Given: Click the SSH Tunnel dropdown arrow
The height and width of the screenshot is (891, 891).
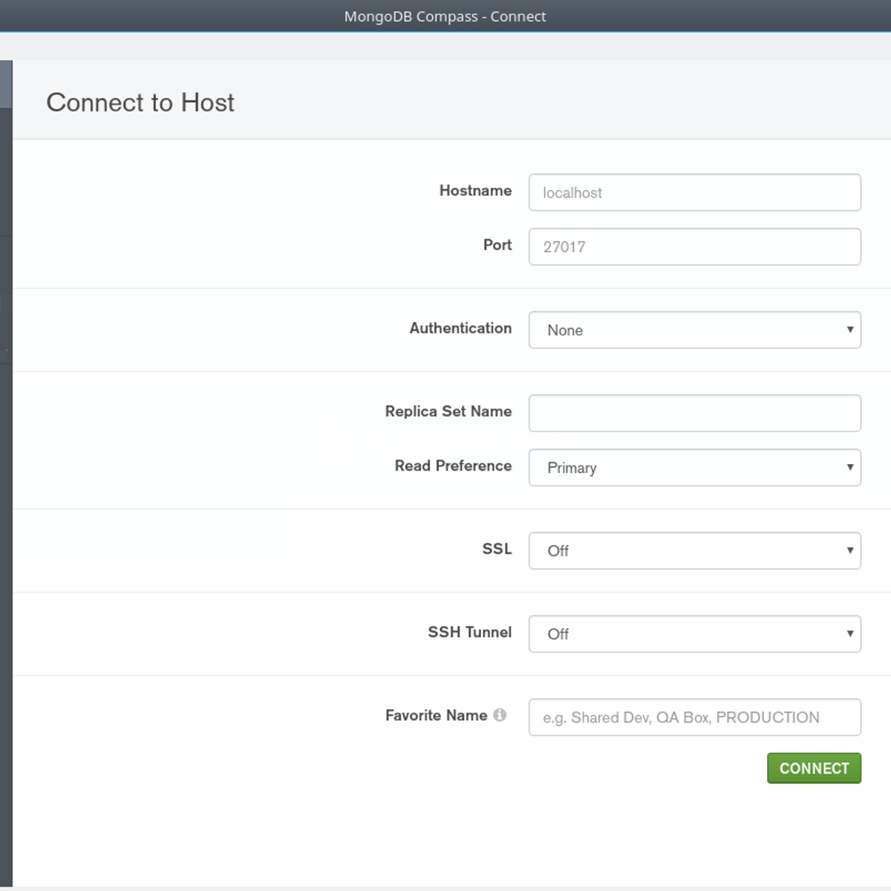Looking at the screenshot, I should tap(849, 633).
